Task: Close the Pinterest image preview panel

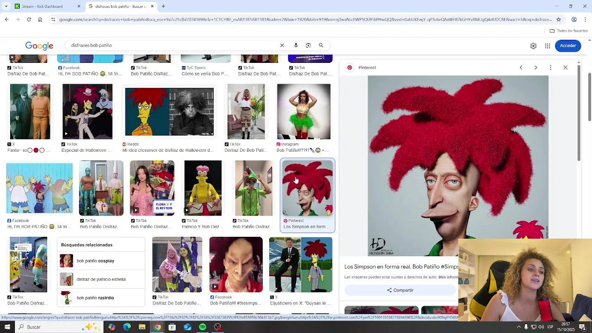Action: [x=565, y=68]
